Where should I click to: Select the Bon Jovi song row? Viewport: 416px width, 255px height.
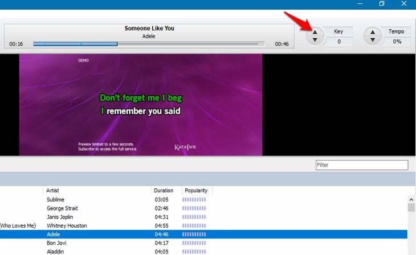coord(203,243)
